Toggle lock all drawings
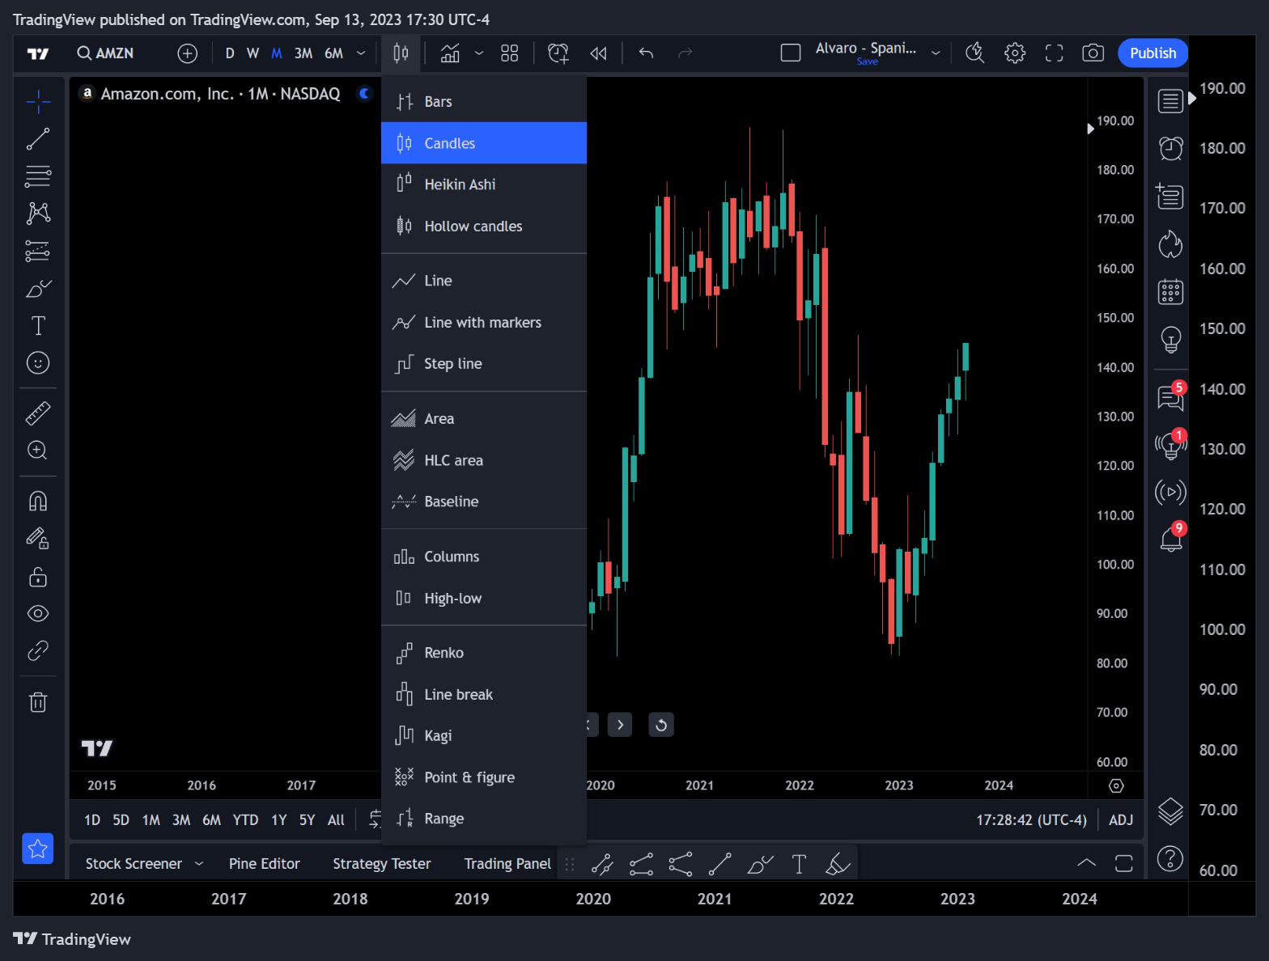This screenshot has height=961, width=1269. coord(38,577)
